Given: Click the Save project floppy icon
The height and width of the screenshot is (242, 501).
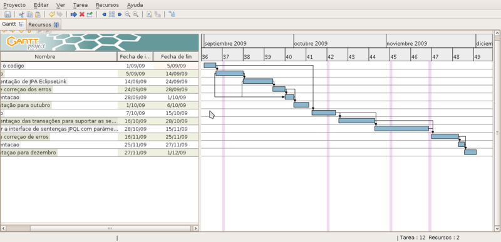Looking at the screenshot, I should click(8, 14).
